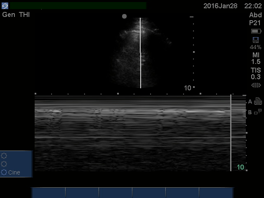Click the A label beside printer icon

pyautogui.click(x=250, y=102)
